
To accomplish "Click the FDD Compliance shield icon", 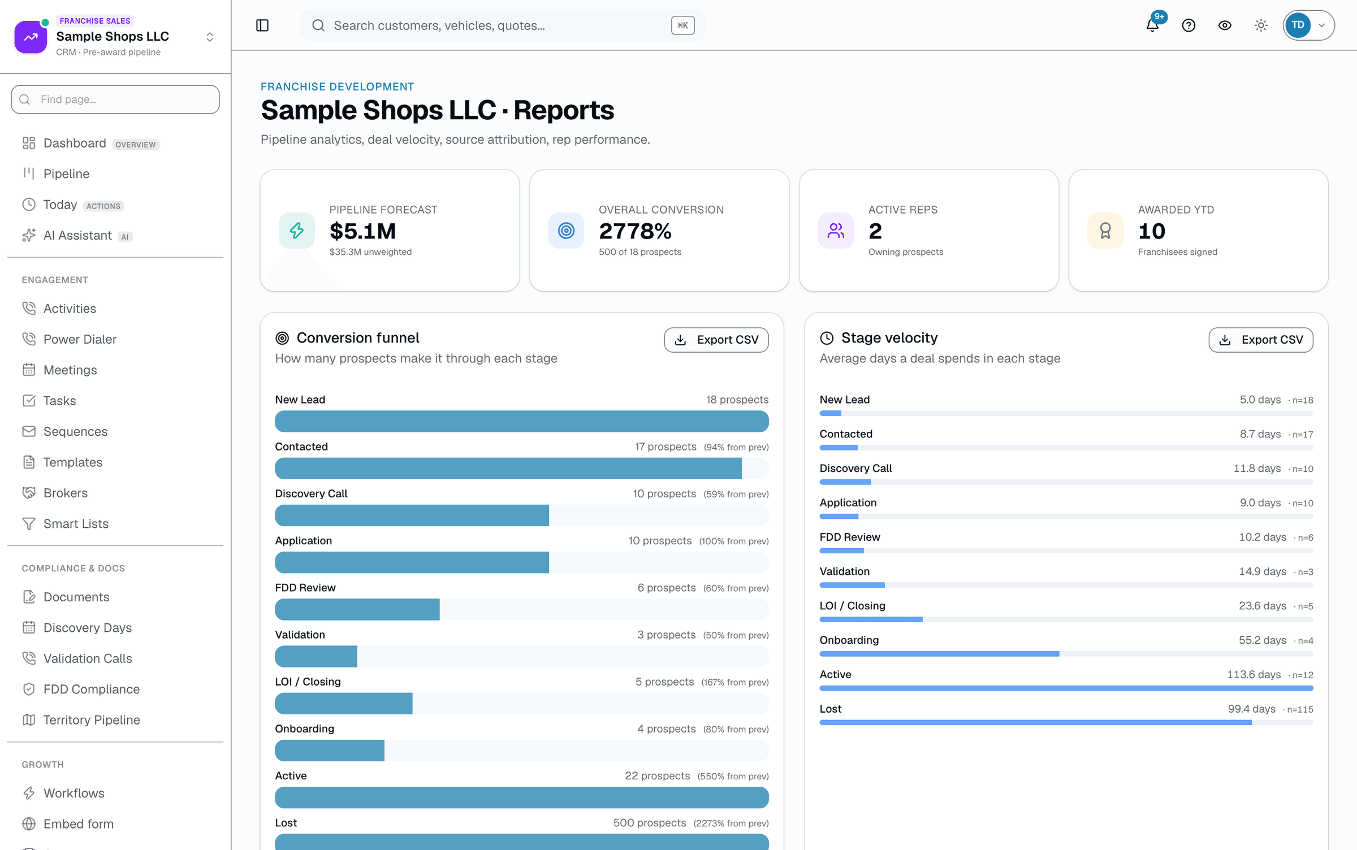I will tap(29, 689).
